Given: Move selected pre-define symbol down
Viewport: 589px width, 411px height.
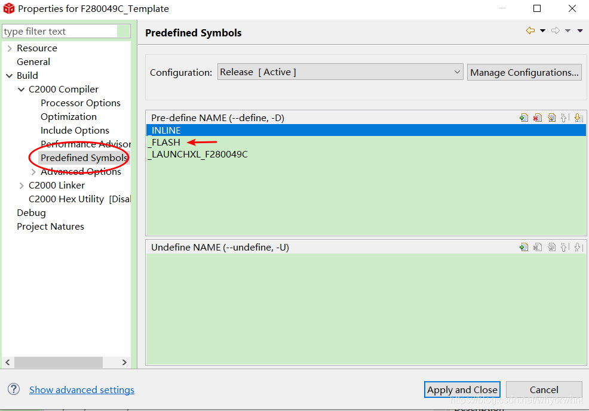Looking at the screenshot, I should [578, 118].
